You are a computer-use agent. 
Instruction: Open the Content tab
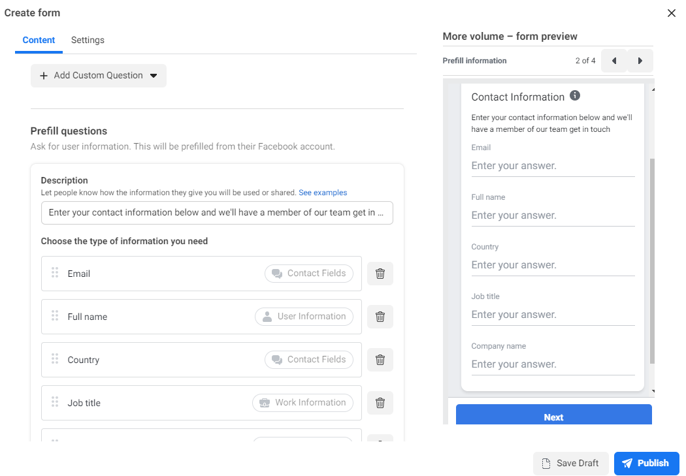(x=39, y=40)
